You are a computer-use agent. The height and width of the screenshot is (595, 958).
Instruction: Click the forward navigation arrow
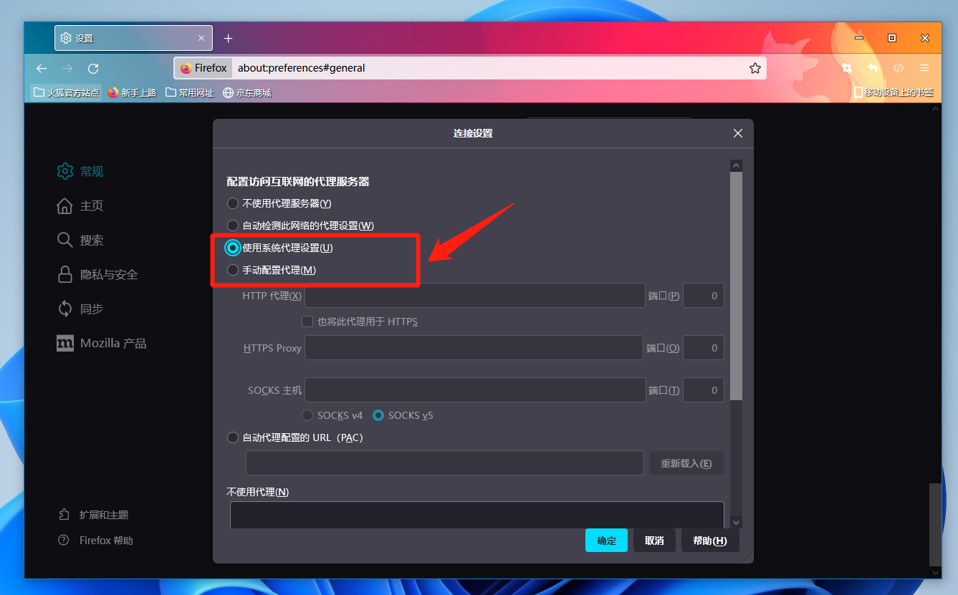[67, 69]
